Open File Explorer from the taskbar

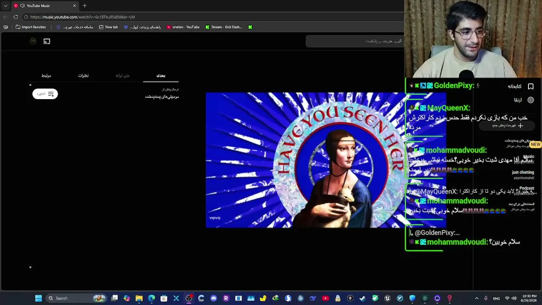tap(139, 298)
